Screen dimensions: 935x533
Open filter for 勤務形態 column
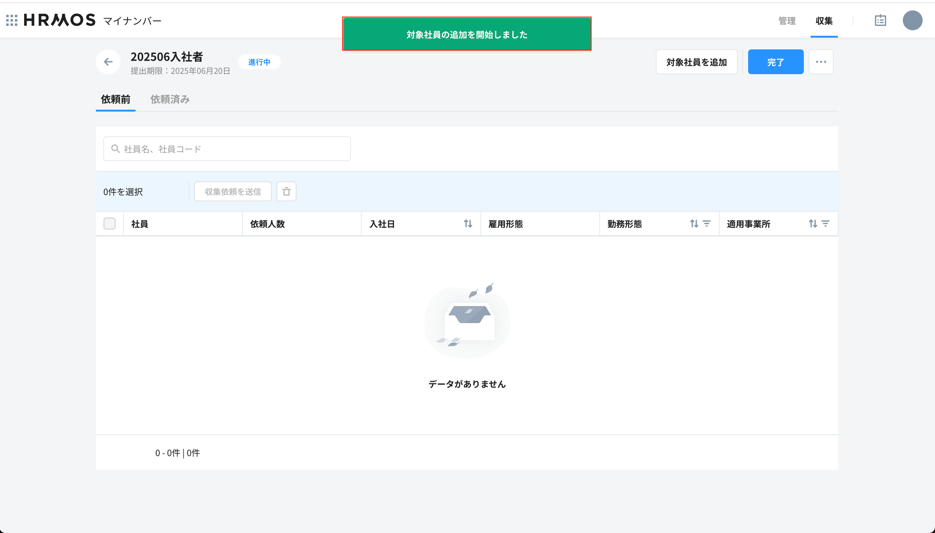click(x=706, y=224)
